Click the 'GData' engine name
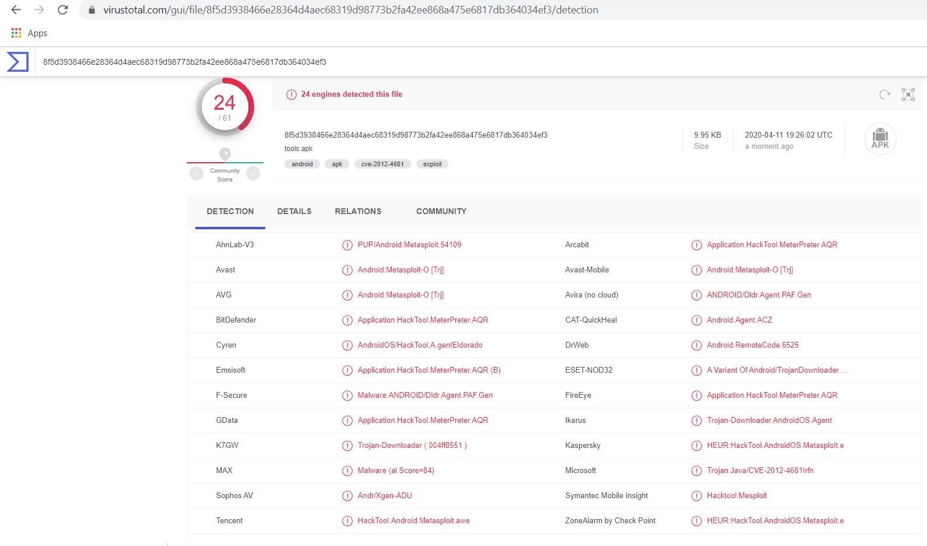The image size is (927, 546). [227, 421]
